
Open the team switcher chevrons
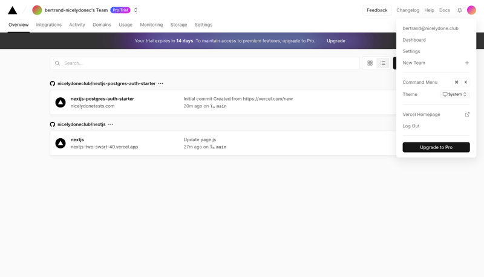(x=136, y=10)
